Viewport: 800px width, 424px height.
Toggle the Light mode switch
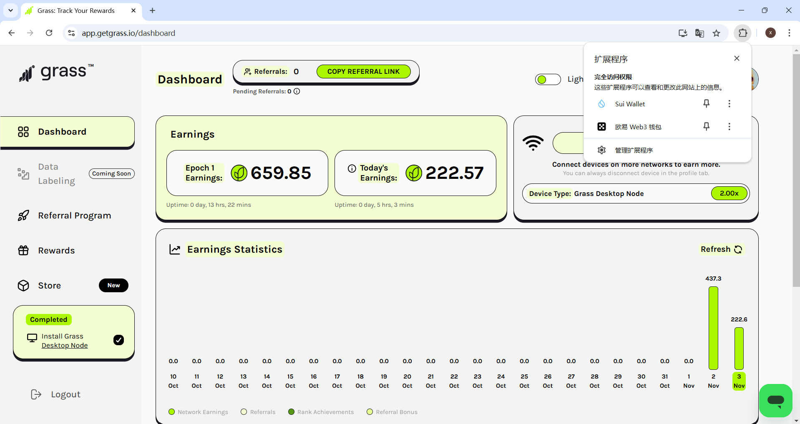548,80
